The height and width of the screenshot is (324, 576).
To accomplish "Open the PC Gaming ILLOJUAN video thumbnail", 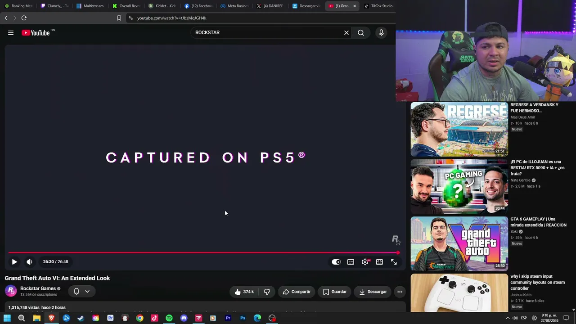I will pyautogui.click(x=459, y=186).
